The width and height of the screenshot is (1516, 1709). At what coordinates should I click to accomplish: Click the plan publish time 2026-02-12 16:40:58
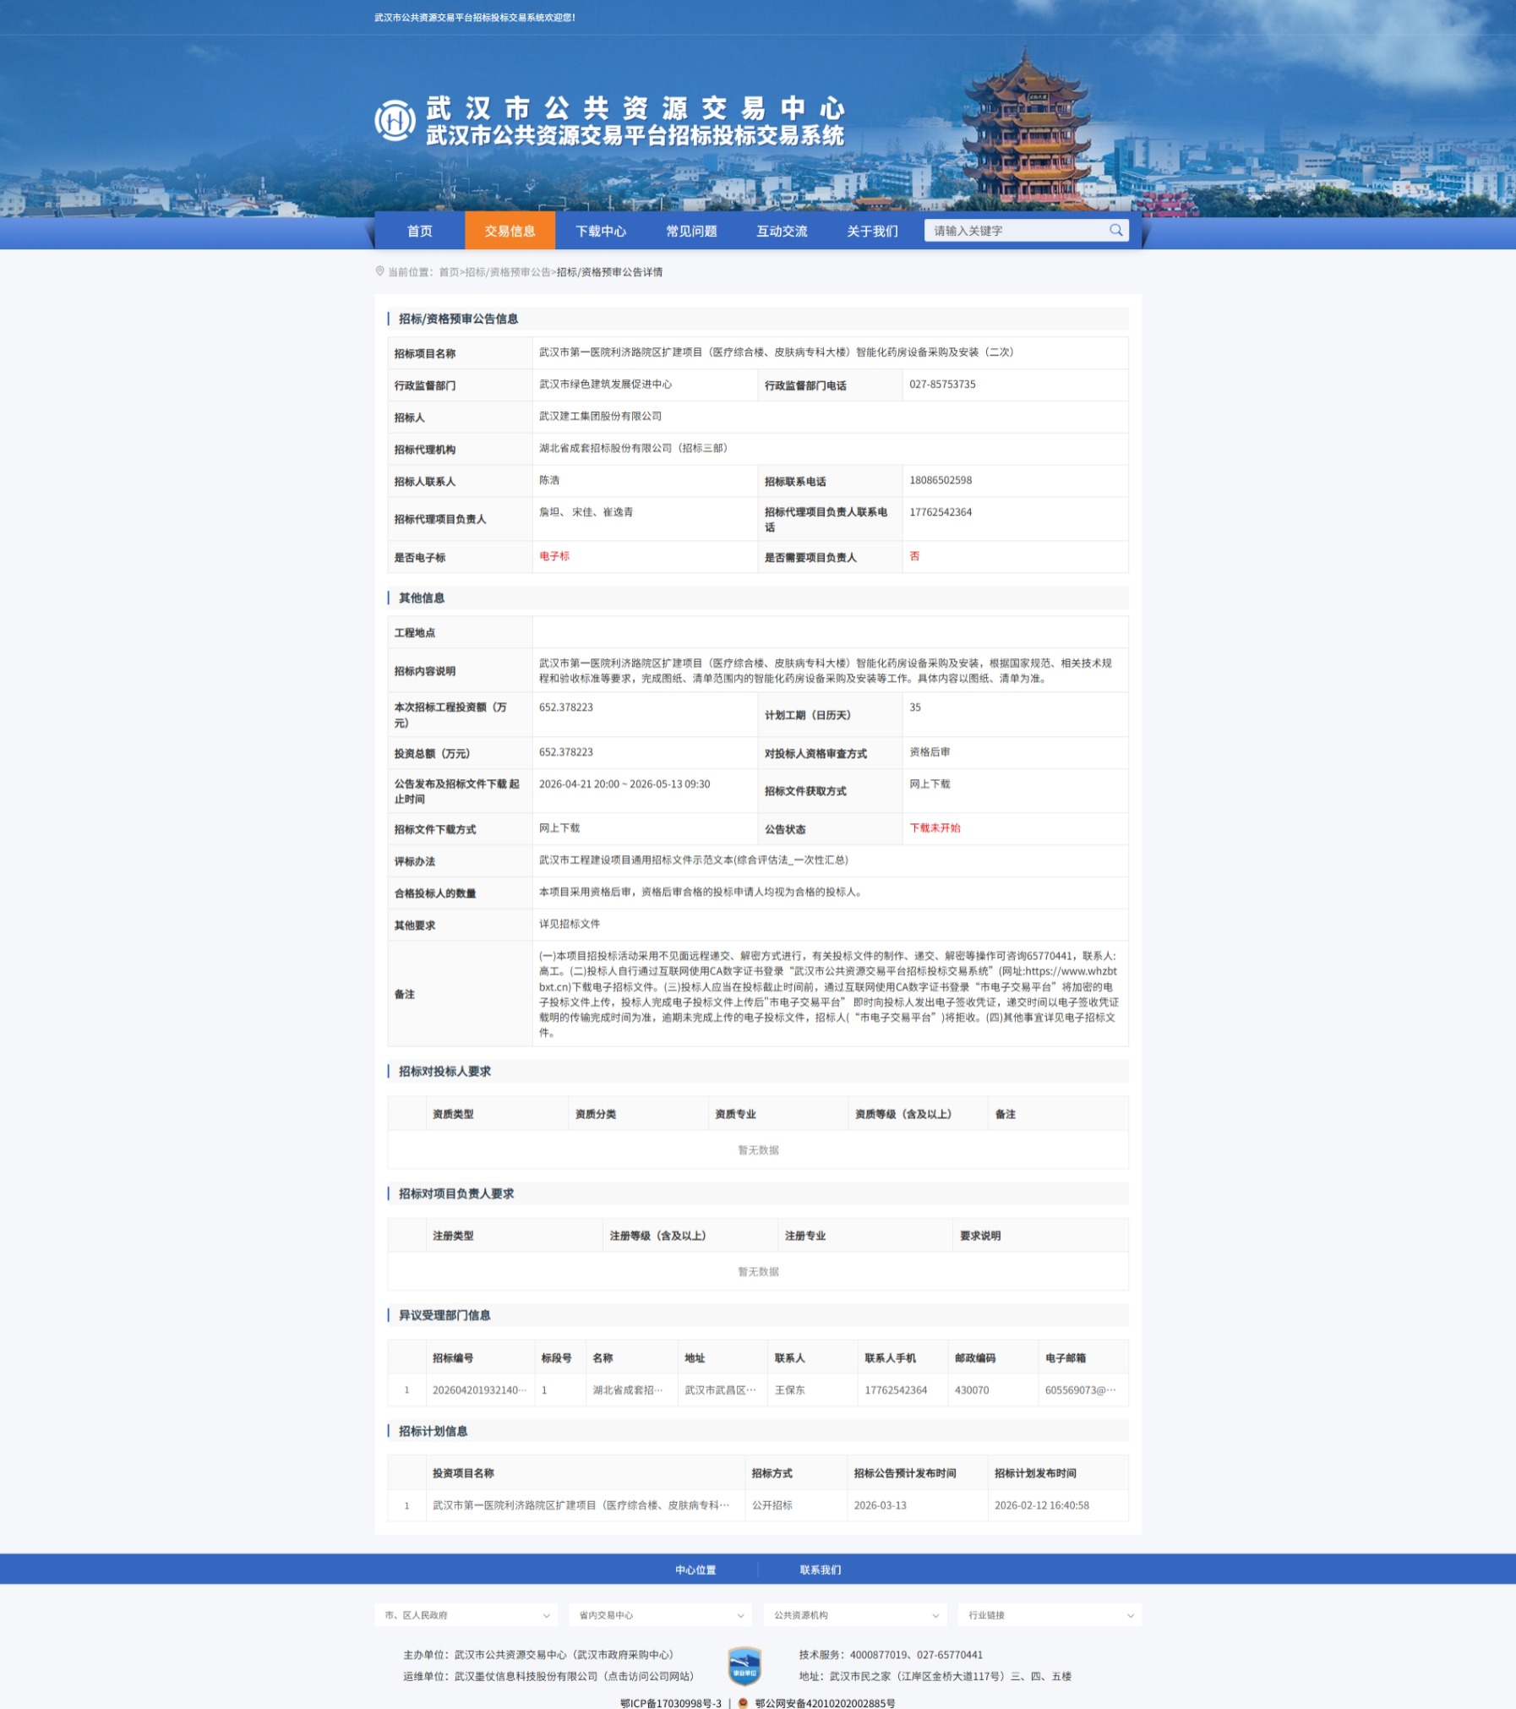(1041, 1504)
